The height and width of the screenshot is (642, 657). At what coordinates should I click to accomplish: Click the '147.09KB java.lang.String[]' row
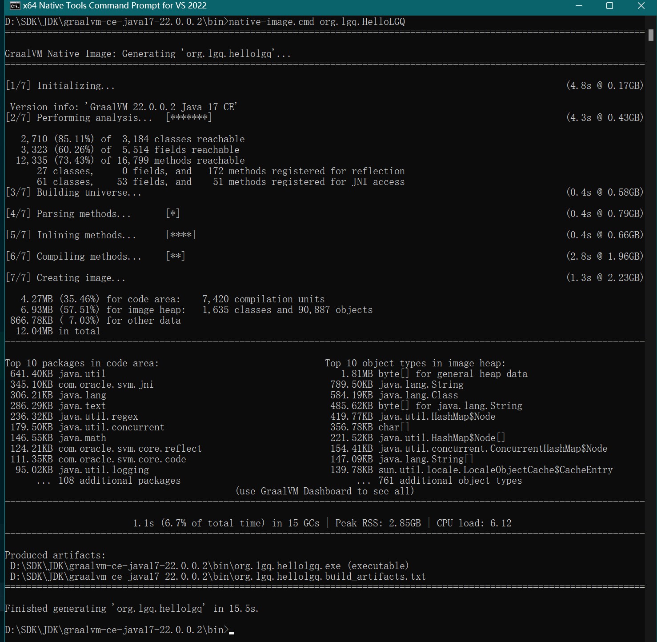click(402, 459)
